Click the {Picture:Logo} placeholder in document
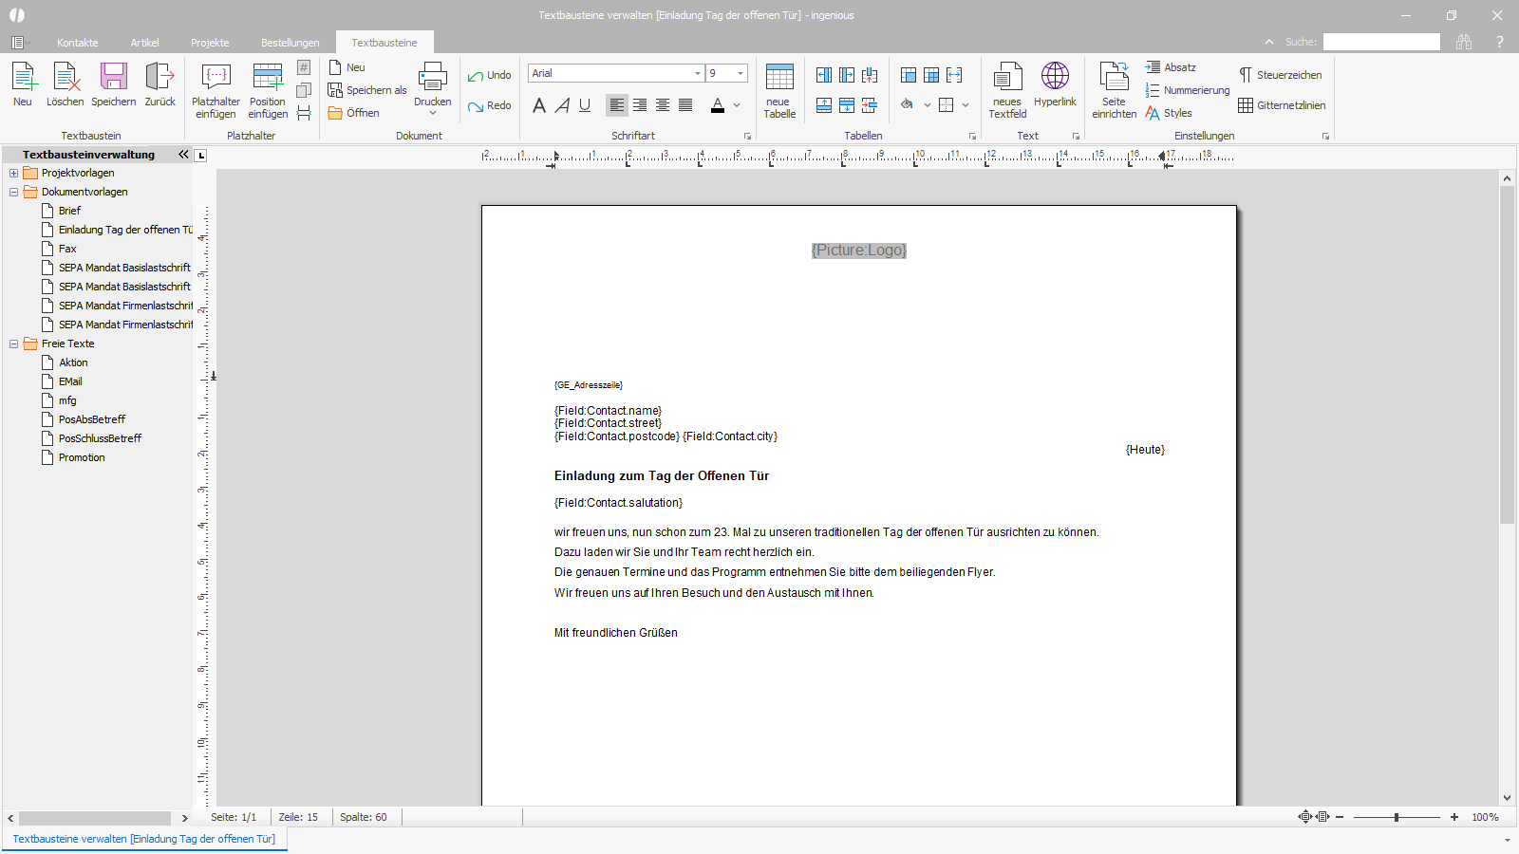The height and width of the screenshot is (854, 1519). point(859,251)
